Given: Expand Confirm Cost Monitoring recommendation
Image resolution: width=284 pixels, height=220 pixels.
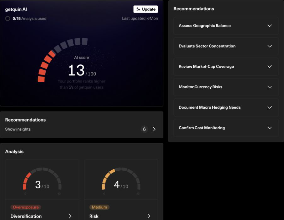Looking at the screenshot, I should pyautogui.click(x=226, y=128).
